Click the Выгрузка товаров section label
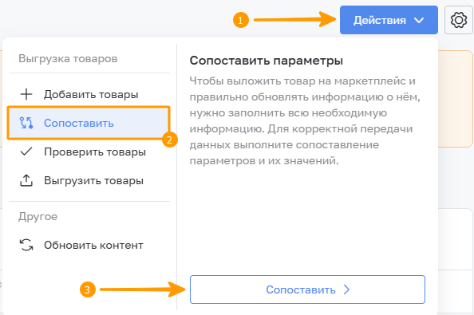The height and width of the screenshot is (315, 474). [x=68, y=58]
